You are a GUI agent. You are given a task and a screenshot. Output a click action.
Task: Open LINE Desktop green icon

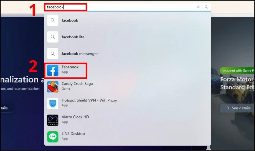point(53,137)
